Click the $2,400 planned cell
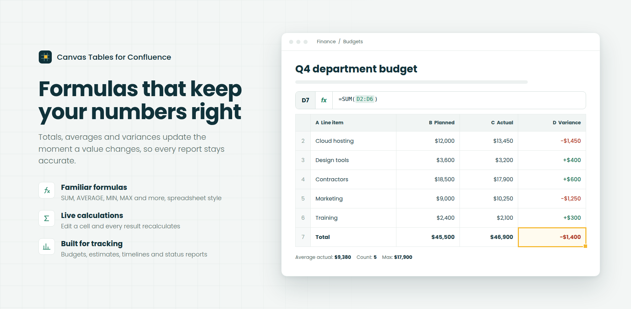Viewport: 631px width, 309px height. [x=428, y=218]
